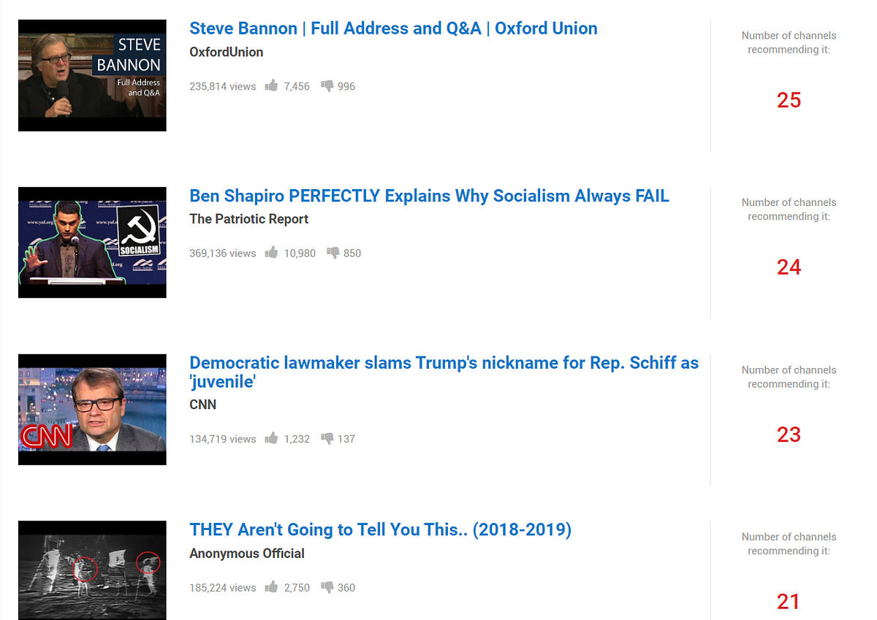The image size is (877, 620).
Task: Open Ben Shapiro socialism video title
Action: tap(429, 196)
